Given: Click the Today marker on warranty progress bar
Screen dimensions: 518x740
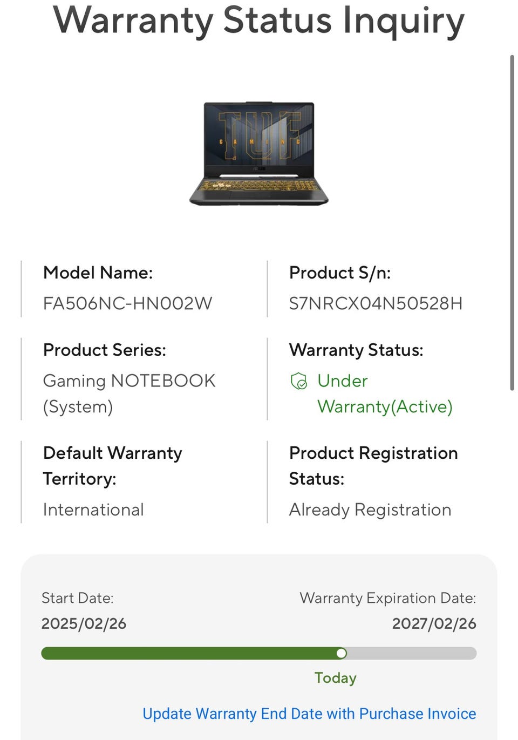Looking at the screenshot, I should pos(341,653).
